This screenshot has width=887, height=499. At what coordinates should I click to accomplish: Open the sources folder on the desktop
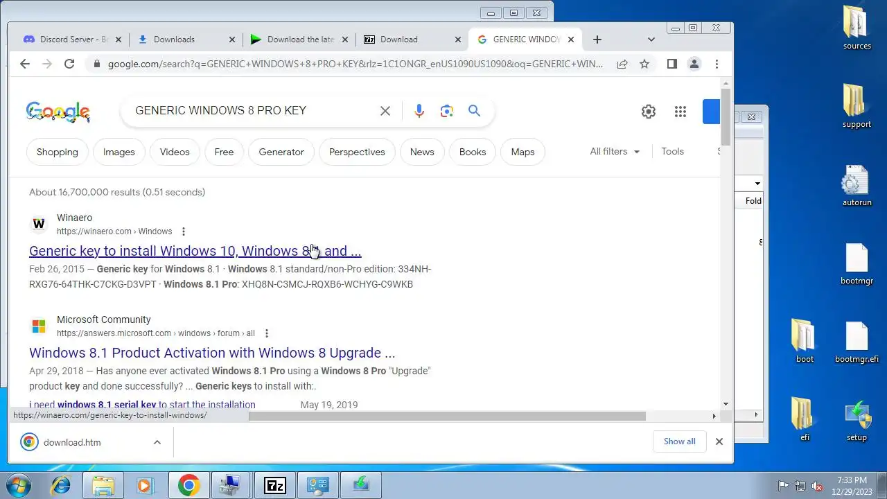point(857,28)
